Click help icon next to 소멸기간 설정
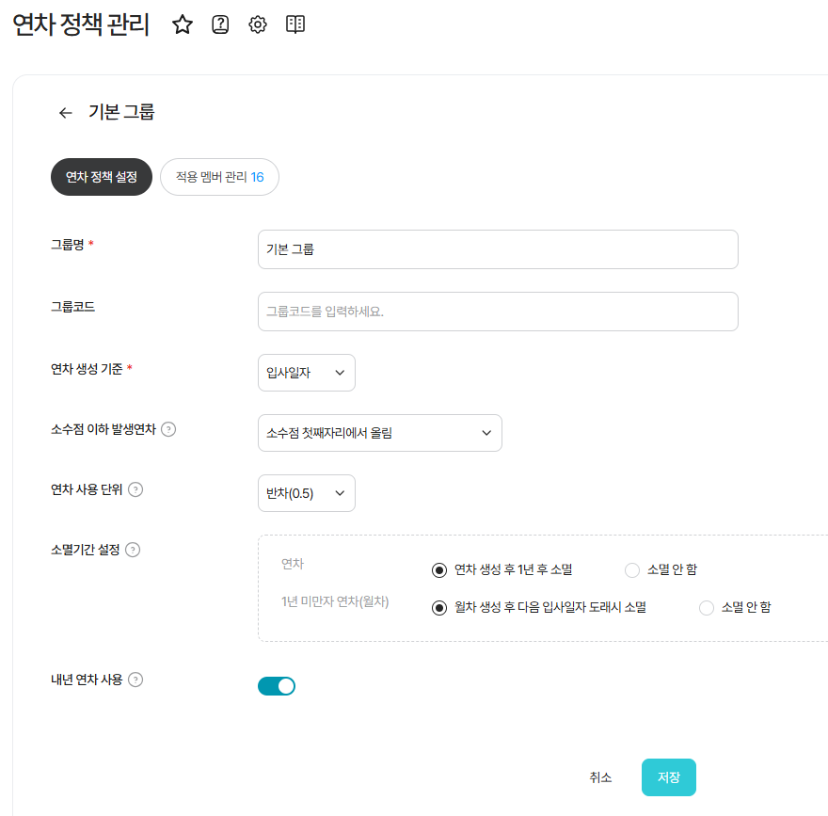 point(133,550)
